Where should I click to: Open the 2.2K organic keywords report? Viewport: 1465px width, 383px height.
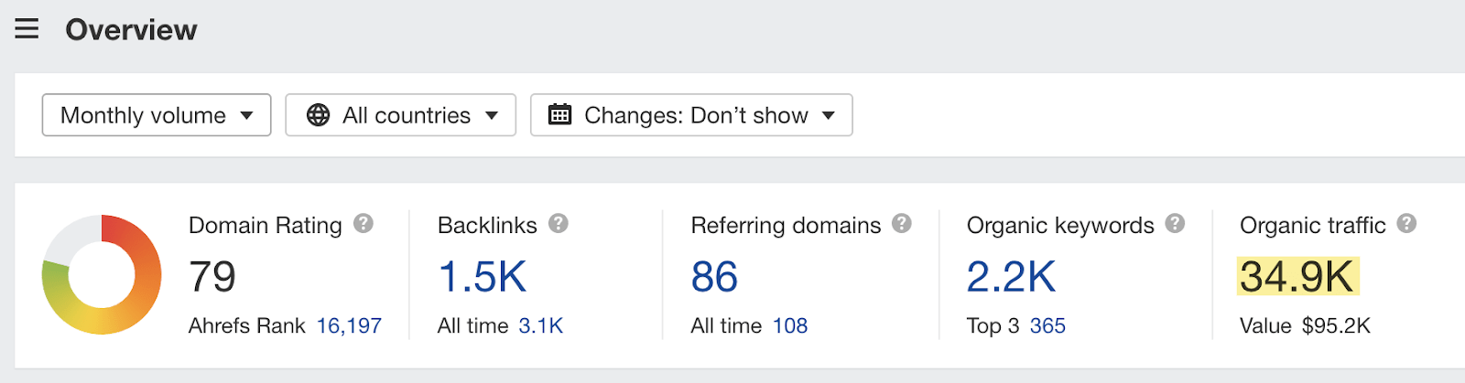(1011, 277)
